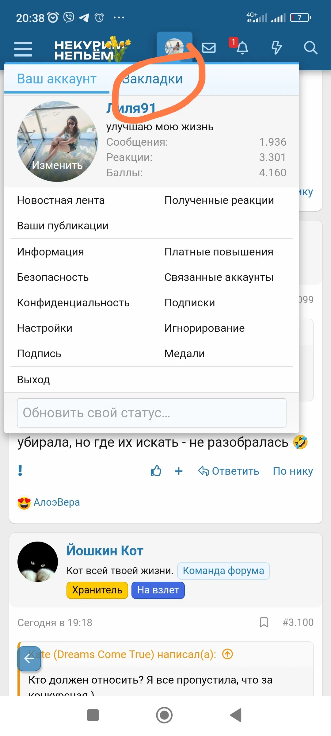
Task: Click the lightning quick-access icon
Action: coord(277,48)
